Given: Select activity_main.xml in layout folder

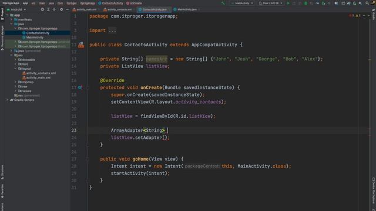Looking at the screenshot, I should [38, 77].
